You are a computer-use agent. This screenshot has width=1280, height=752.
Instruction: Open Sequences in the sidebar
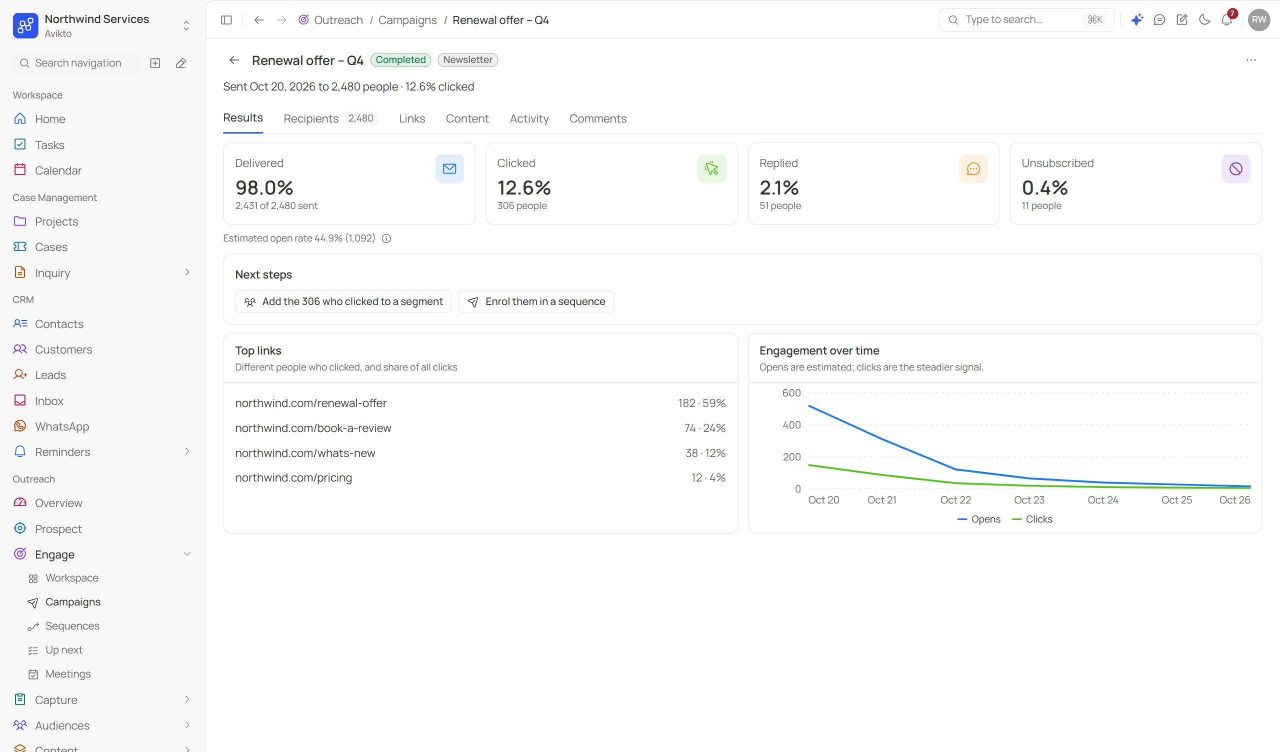pyautogui.click(x=72, y=626)
